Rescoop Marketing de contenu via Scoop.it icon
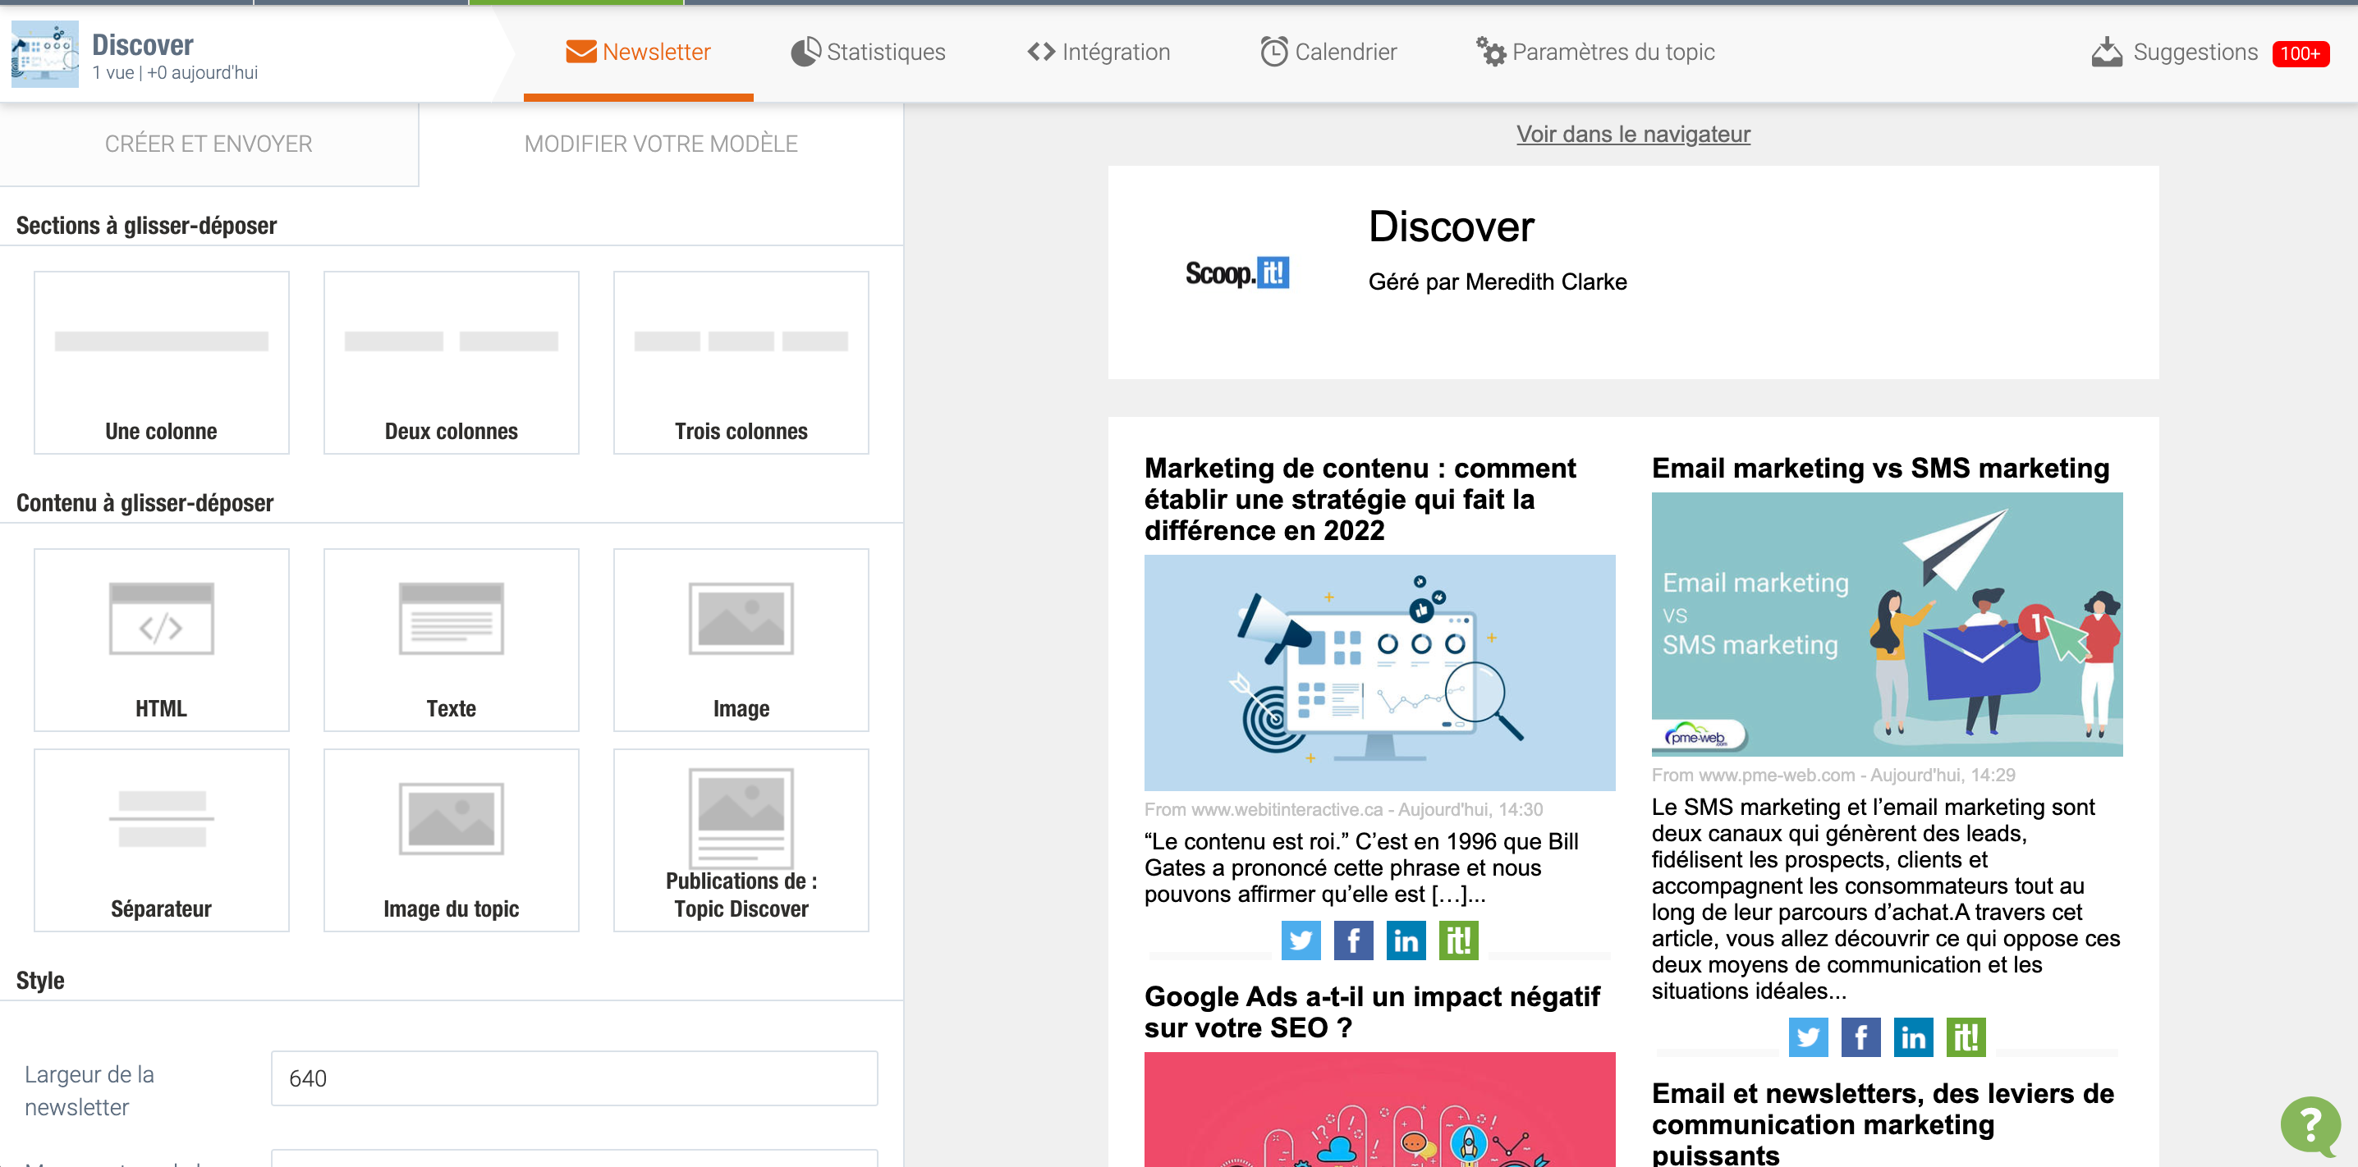 [x=1458, y=940]
